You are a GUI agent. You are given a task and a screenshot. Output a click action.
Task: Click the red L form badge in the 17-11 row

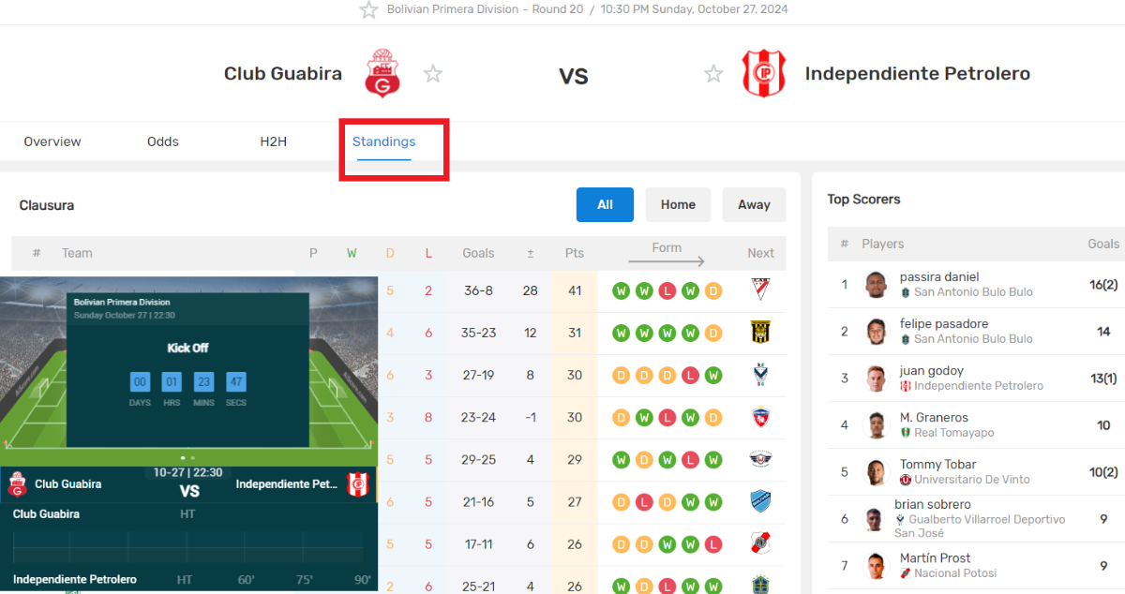tap(713, 543)
